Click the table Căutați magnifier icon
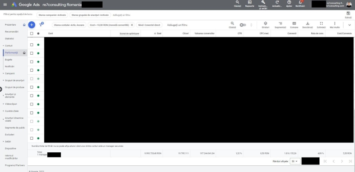This screenshot has height=172, width=355. click(x=232, y=23)
